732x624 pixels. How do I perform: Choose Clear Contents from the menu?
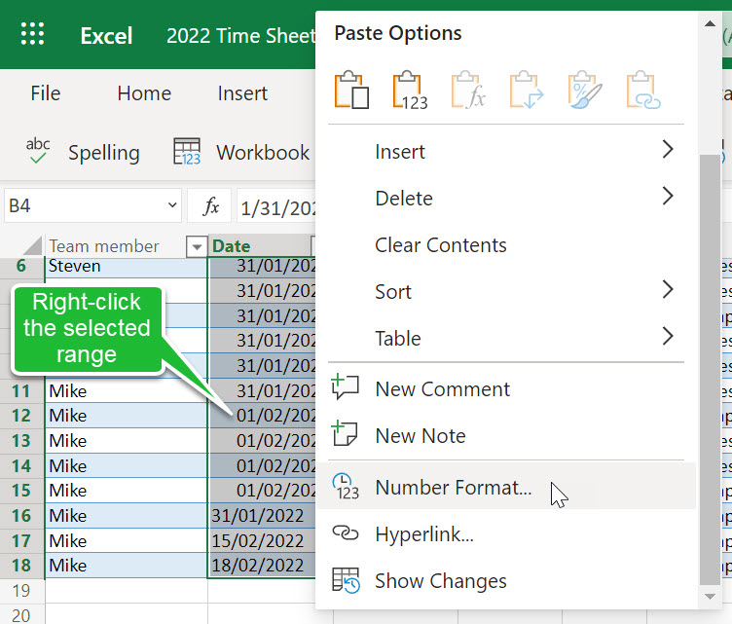click(506, 245)
